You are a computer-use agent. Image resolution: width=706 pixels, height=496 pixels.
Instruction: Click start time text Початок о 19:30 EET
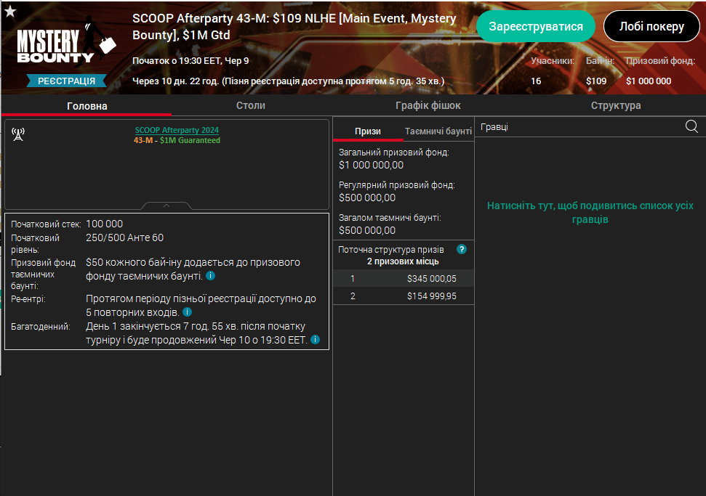(190, 61)
